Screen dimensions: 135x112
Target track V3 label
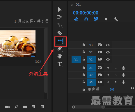[91, 45]
